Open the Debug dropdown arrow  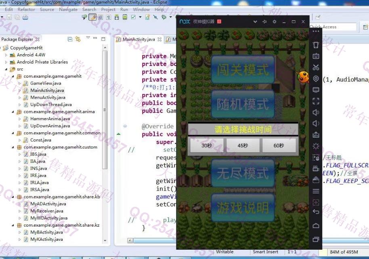[x=171, y=17]
